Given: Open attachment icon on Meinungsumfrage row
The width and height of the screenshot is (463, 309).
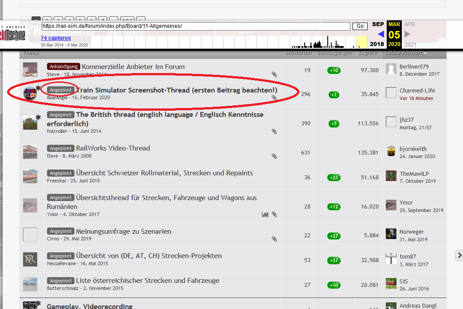Looking at the screenshot, I should coord(275,239).
